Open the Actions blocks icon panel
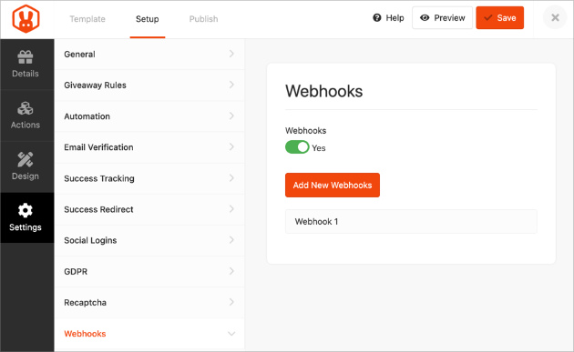Image resolution: width=574 pixels, height=352 pixels. pos(26,108)
